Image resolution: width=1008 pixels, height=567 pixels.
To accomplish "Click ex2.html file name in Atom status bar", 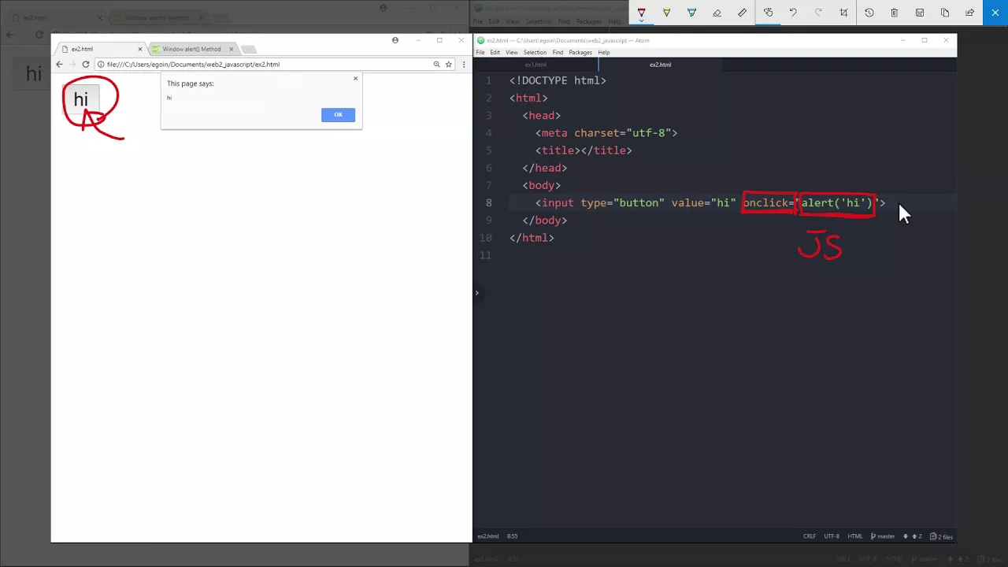I will tap(487, 536).
